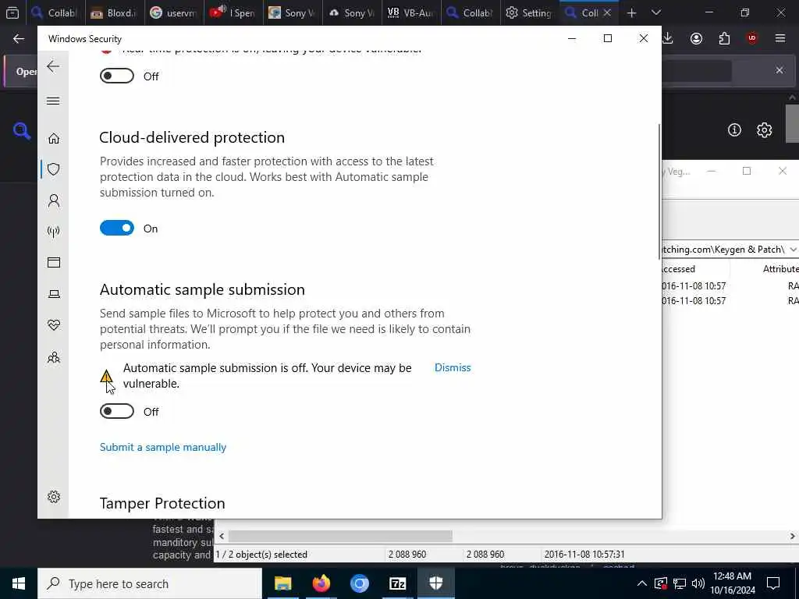Open the taskbar clock and date
The image size is (799, 599).
click(732, 583)
